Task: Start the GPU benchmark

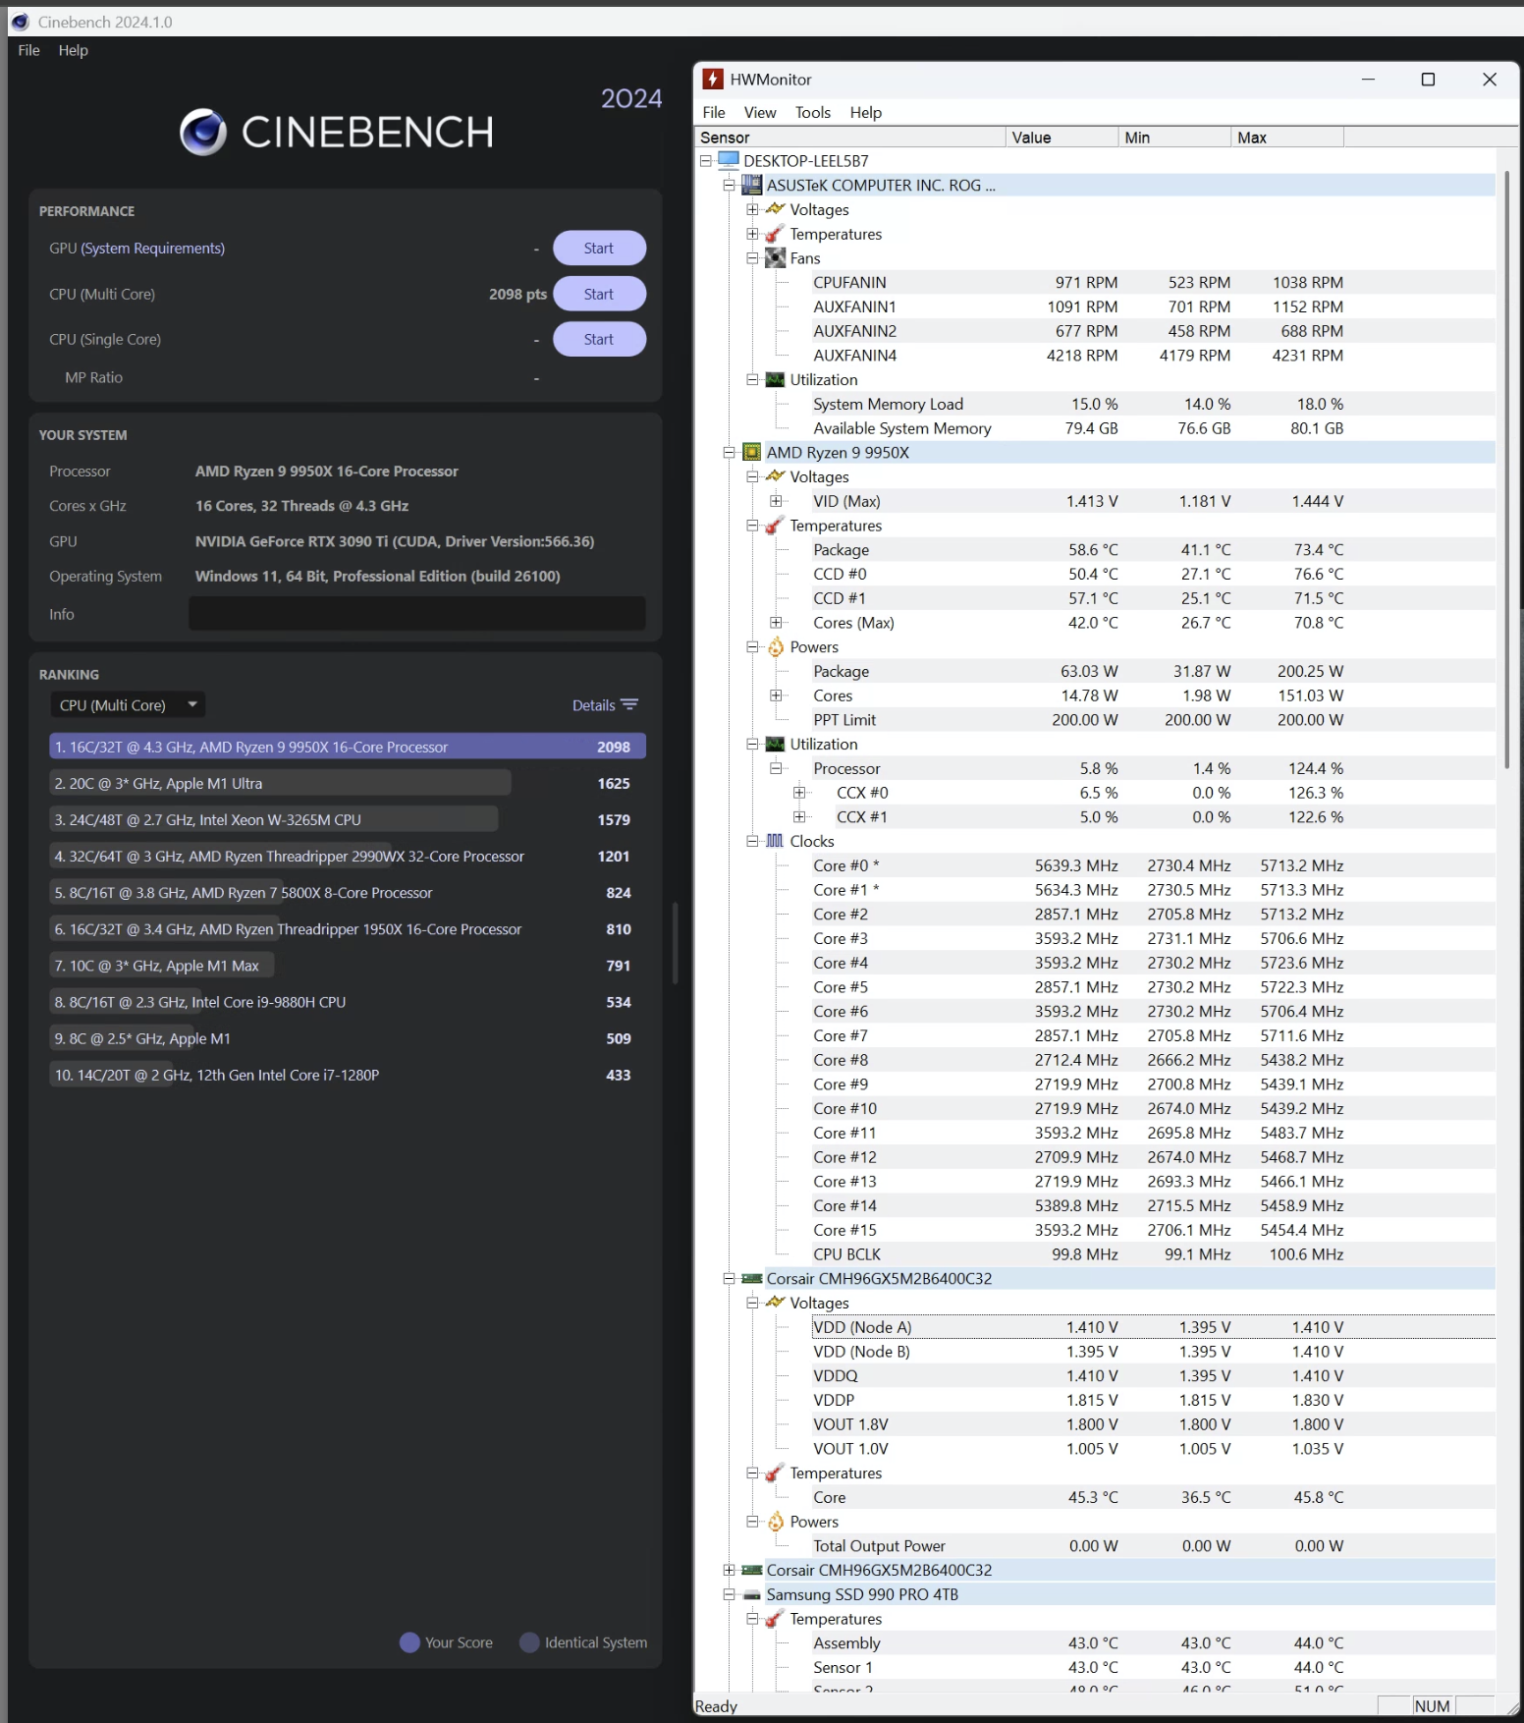Action: tap(599, 248)
